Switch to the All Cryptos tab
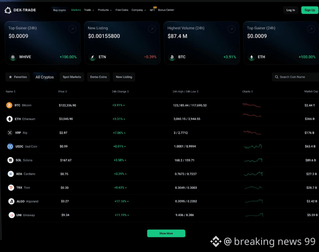This screenshot has width=319, height=252. 44,77
